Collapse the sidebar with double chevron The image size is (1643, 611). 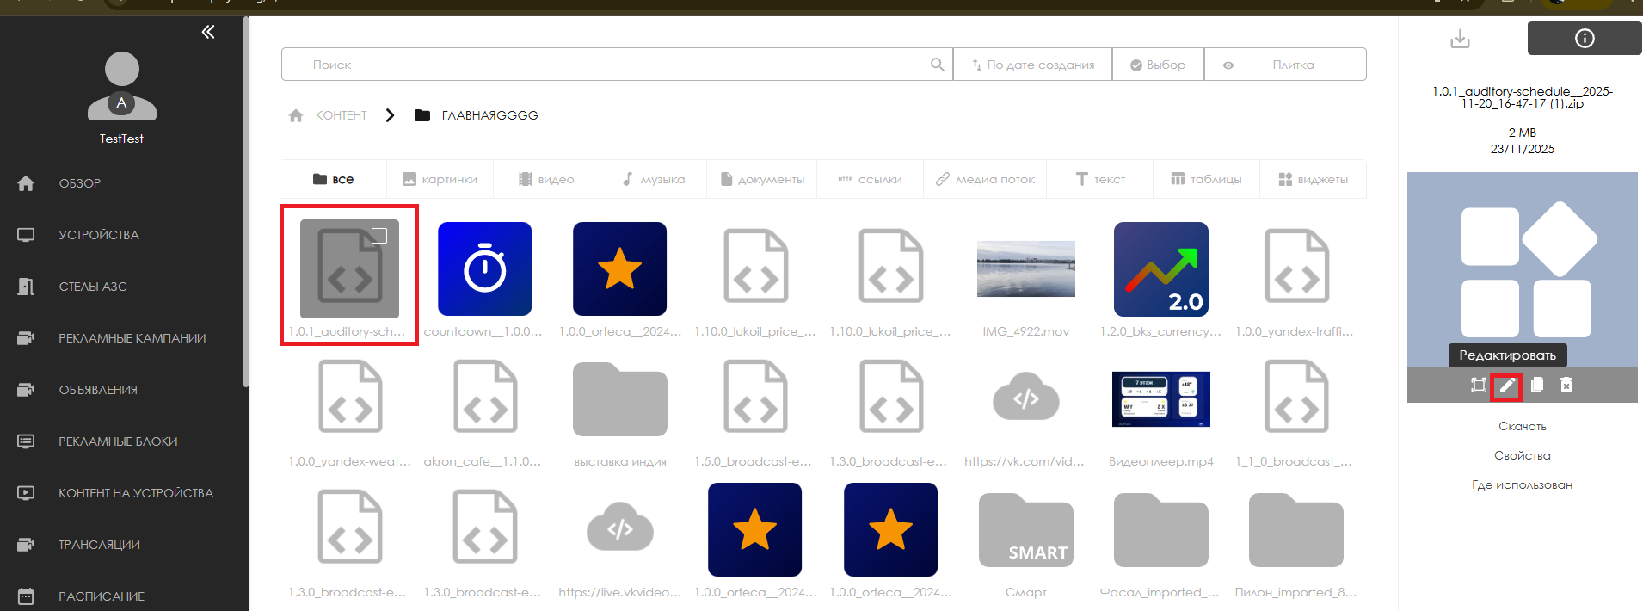(x=208, y=33)
